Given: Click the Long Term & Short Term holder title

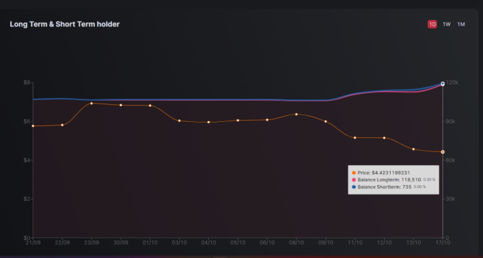Looking at the screenshot, I should tap(65, 24).
